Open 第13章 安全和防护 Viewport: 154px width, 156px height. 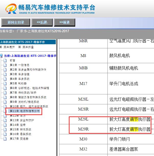(22, 120)
